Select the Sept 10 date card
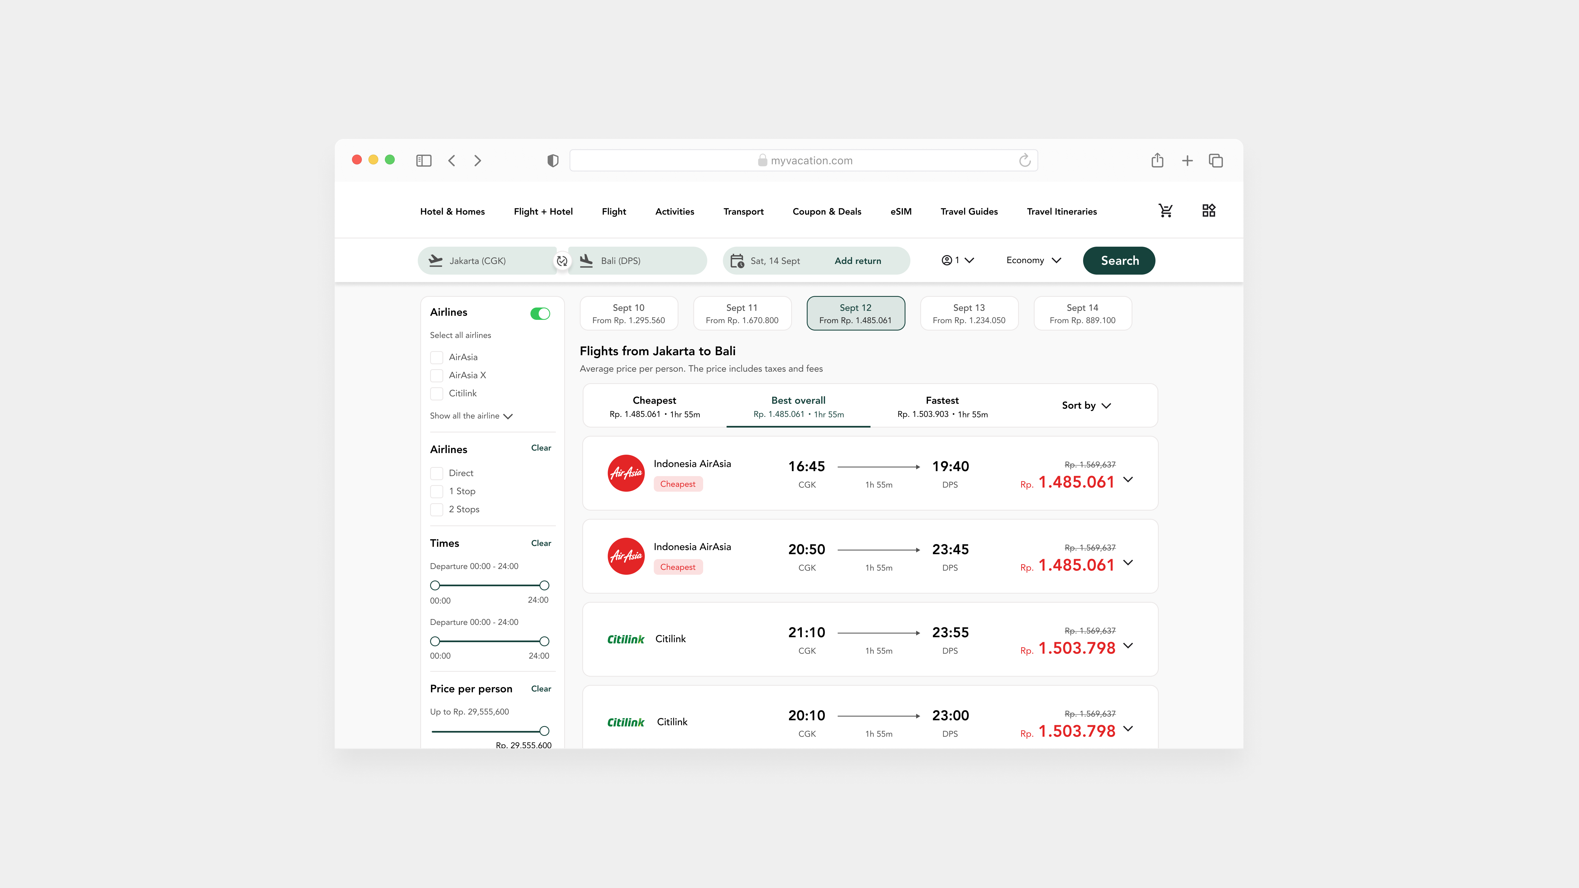Screen dimensions: 1579x888 (629, 314)
